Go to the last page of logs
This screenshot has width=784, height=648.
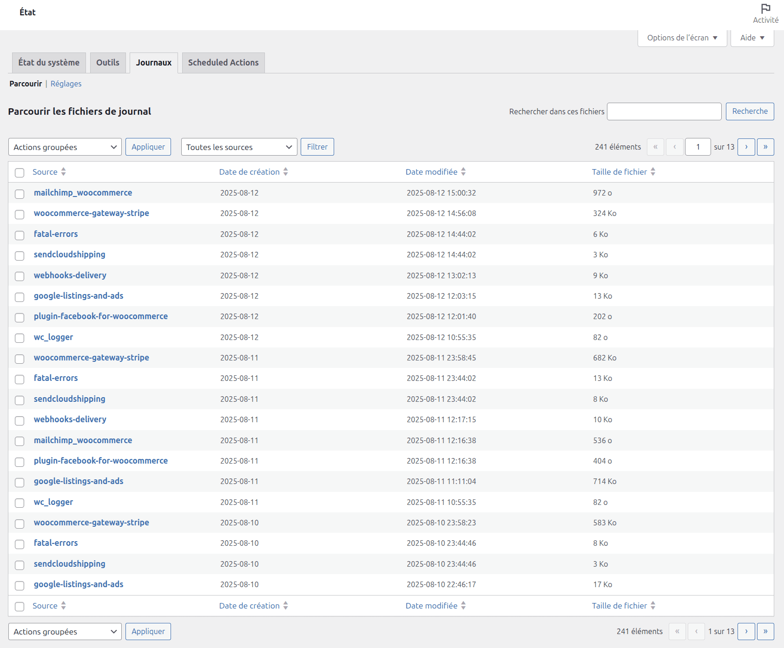(765, 147)
